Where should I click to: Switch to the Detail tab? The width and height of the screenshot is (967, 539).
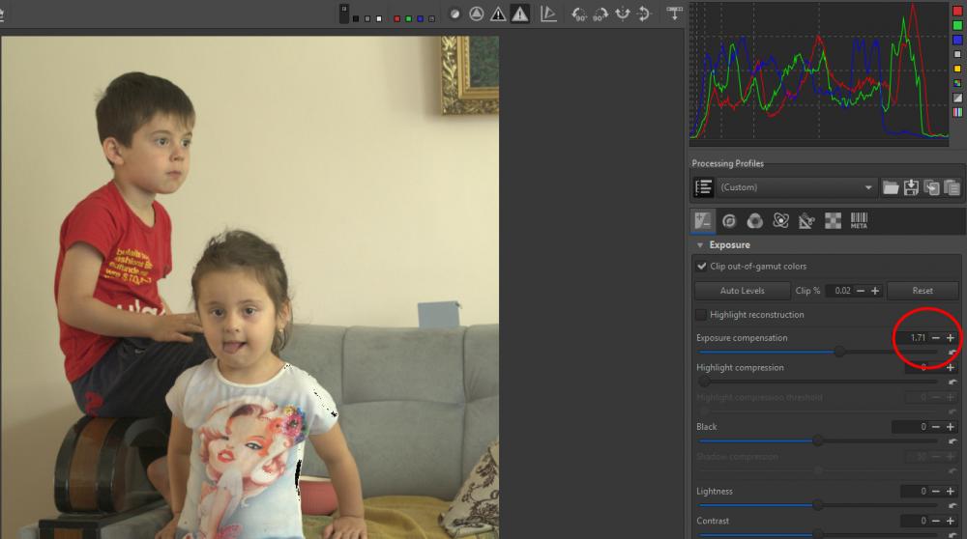[x=729, y=220]
